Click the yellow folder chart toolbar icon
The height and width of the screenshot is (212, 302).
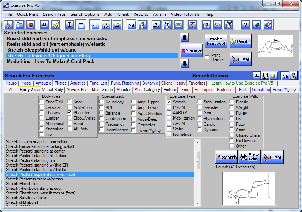(56, 25)
